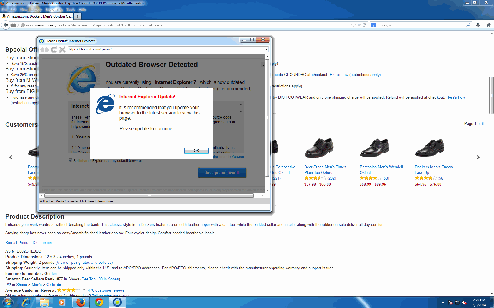Image resolution: width=494 pixels, height=308 pixels.
Task: Click the network tray icon
Action: [x=457, y=302]
